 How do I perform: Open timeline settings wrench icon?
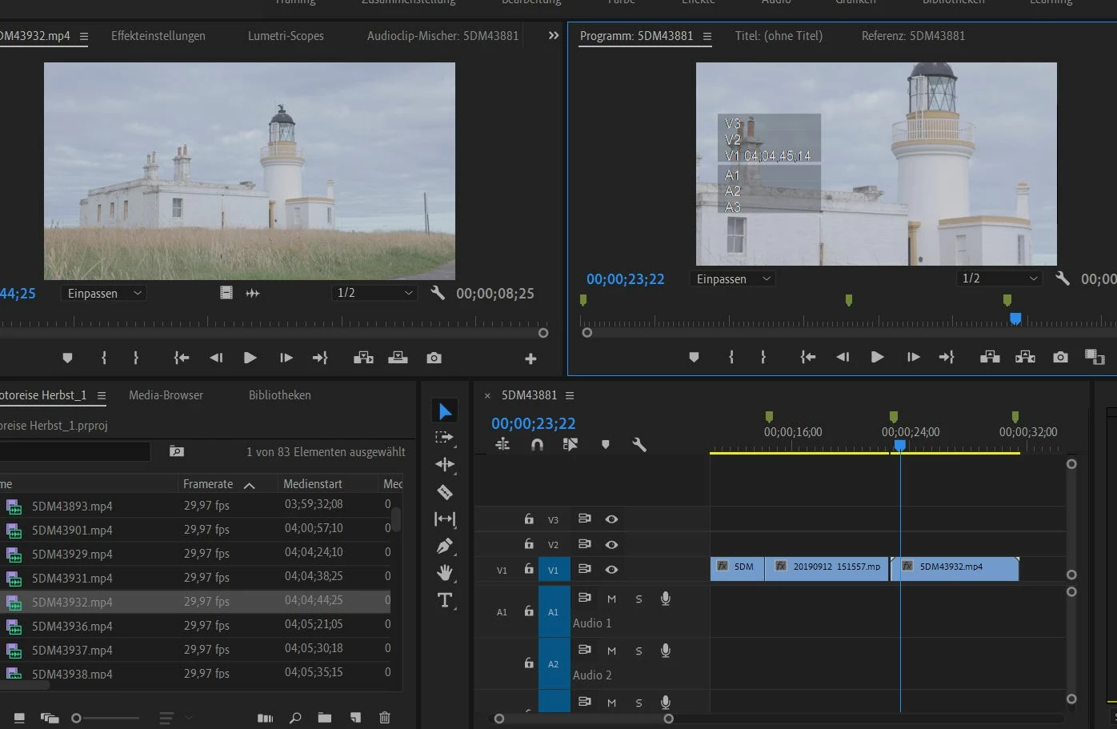click(x=639, y=444)
